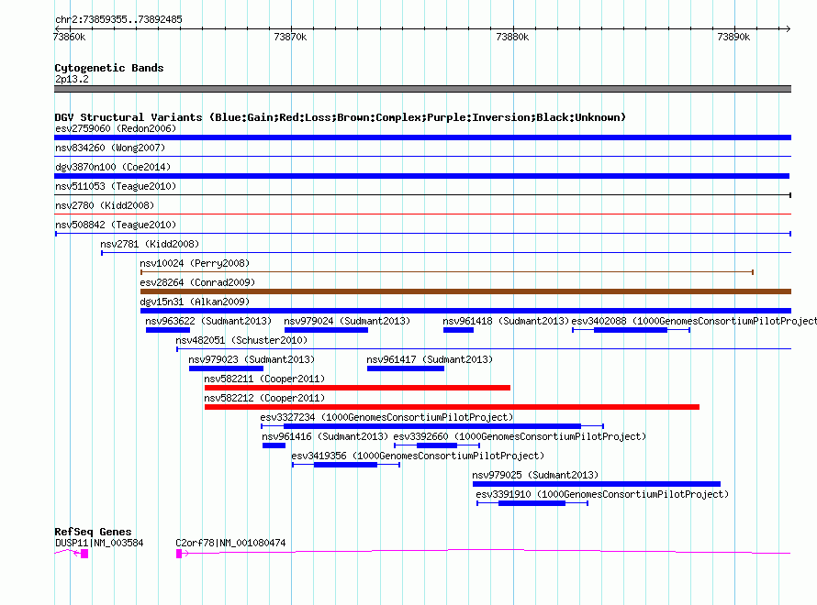This screenshot has height=605, width=817.
Task: Select nsv508842 (Teague2010) label
Action: [116, 225]
